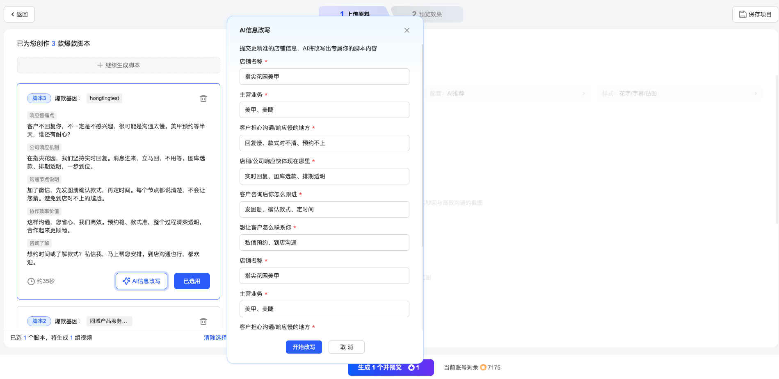Click 生成1个并预览 button
The image size is (779, 379).
click(x=391, y=368)
